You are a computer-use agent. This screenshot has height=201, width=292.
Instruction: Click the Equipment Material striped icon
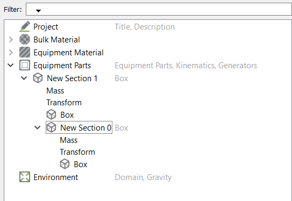25,52
